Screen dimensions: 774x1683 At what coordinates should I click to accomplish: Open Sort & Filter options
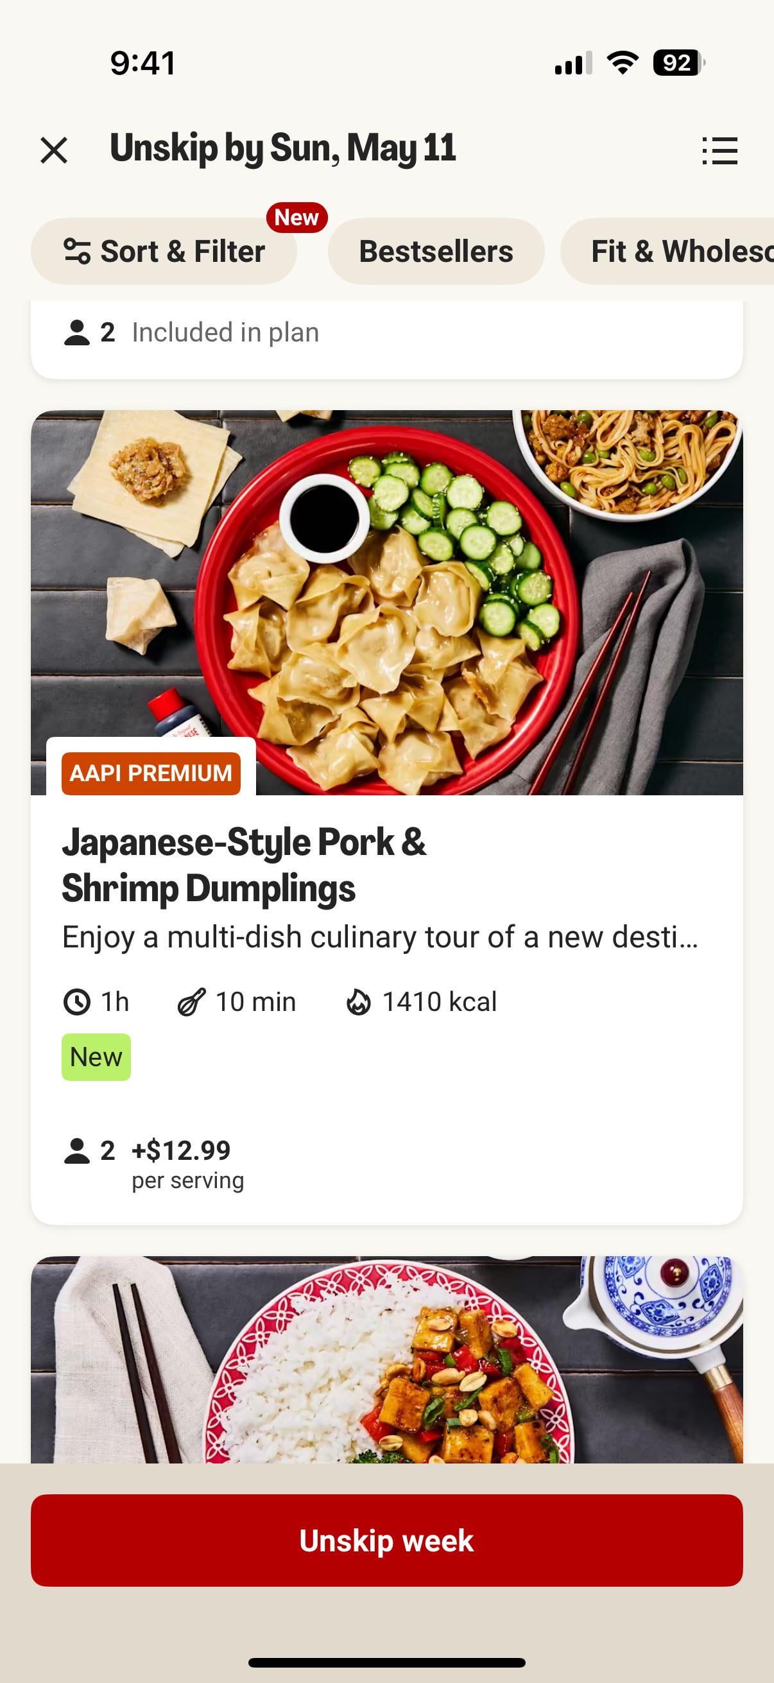164,252
